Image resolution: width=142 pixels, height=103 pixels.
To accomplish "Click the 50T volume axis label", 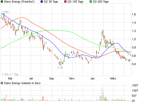I will (x=134, y=96).
